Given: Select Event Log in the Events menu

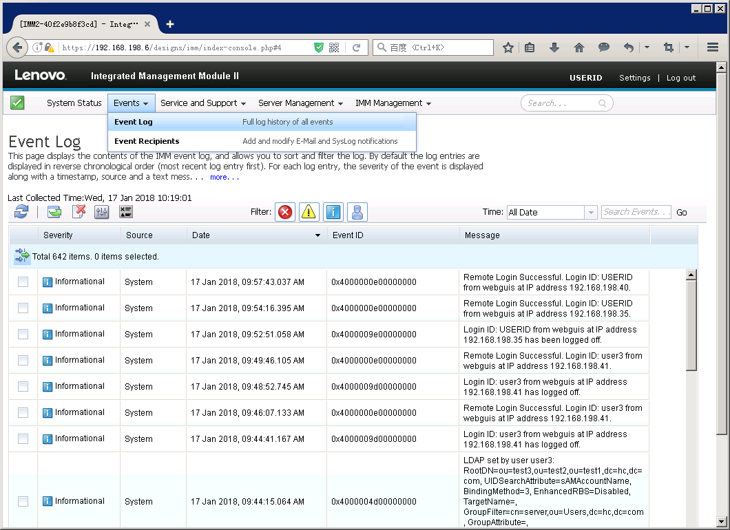Looking at the screenshot, I should pos(134,122).
